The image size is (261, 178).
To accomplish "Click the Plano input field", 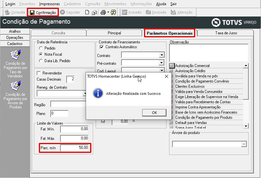I will coord(59,114).
